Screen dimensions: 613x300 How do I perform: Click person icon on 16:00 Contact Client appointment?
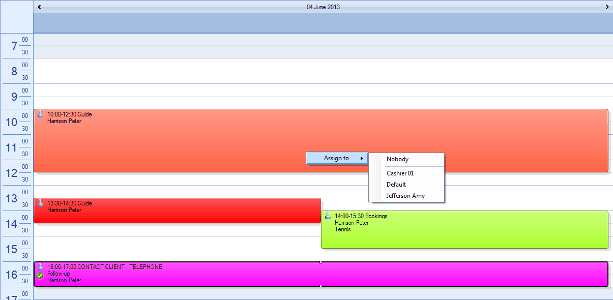pyautogui.click(x=40, y=266)
